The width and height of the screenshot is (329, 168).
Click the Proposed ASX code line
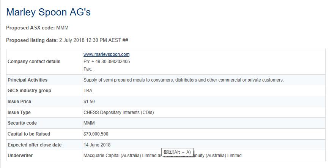pos(37,28)
